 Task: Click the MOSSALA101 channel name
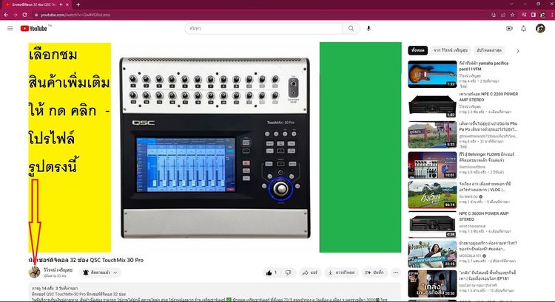(x=471, y=255)
